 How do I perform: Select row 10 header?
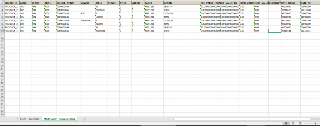click(x=2, y=31)
